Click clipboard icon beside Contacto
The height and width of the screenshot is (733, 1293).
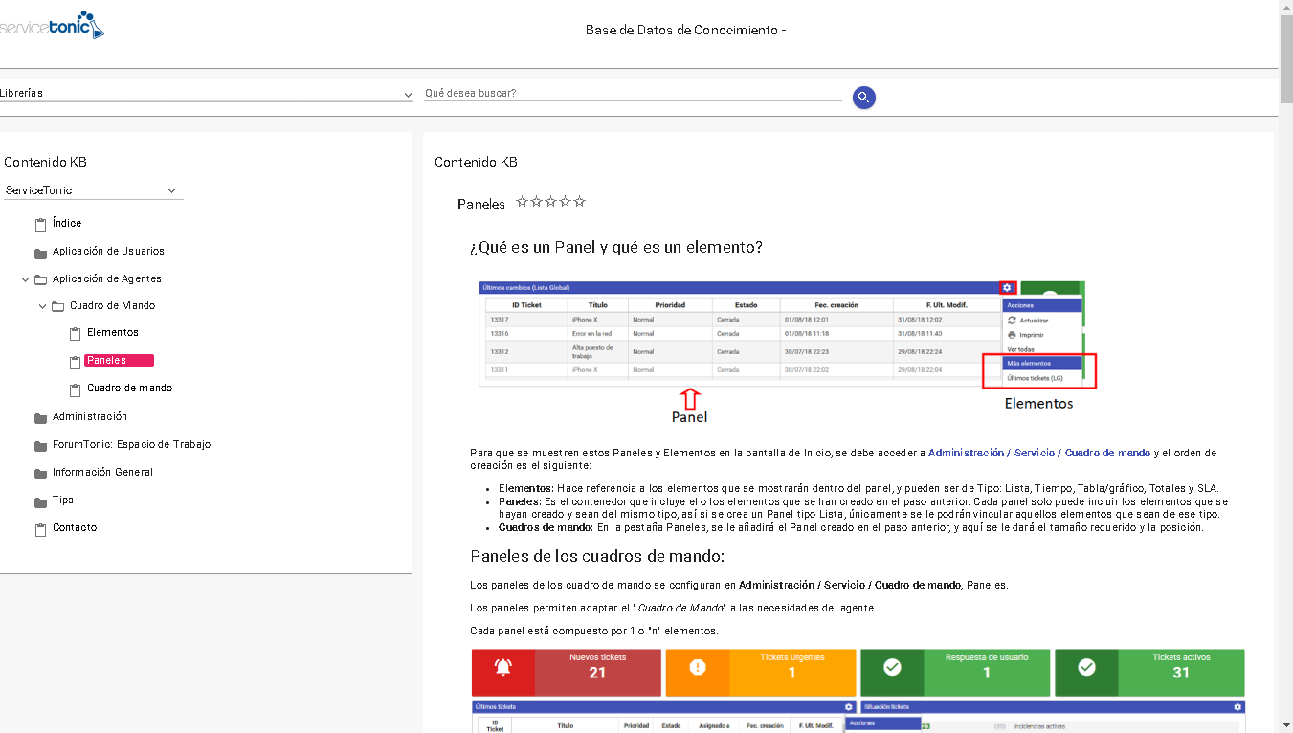(x=40, y=530)
